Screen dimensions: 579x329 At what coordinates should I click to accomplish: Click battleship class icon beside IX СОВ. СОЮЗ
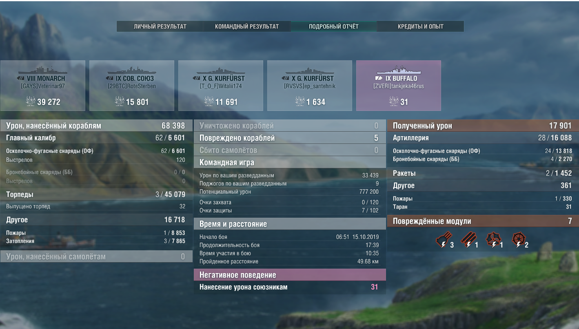110,78
